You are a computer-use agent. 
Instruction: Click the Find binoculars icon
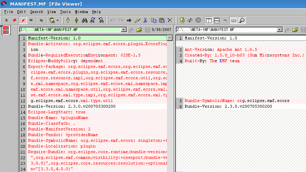pyautogui.click(x=85, y=20)
